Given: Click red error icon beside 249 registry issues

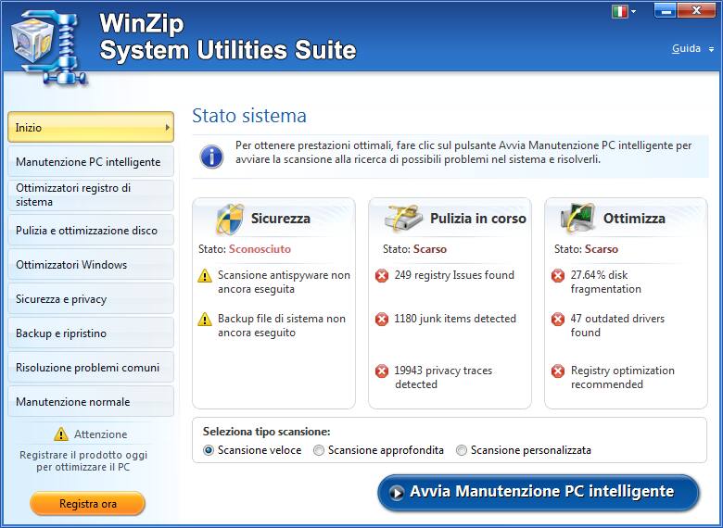Looking at the screenshot, I should click(382, 276).
